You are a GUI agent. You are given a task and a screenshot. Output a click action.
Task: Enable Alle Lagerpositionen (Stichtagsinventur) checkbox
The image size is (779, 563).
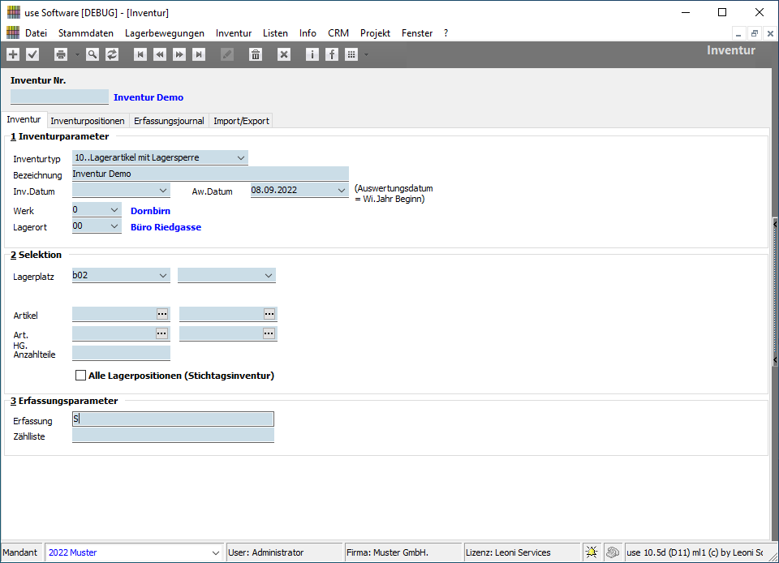(x=80, y=376)
